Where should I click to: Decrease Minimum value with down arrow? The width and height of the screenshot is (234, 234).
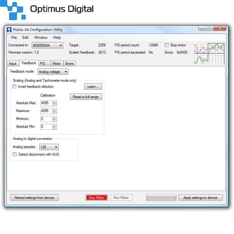pos(54,120)
